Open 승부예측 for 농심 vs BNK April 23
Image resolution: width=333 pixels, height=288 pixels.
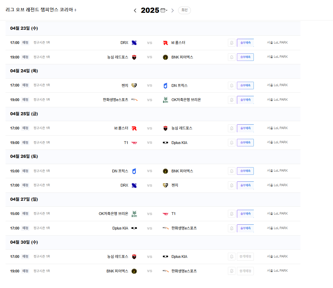coord(245,57)
